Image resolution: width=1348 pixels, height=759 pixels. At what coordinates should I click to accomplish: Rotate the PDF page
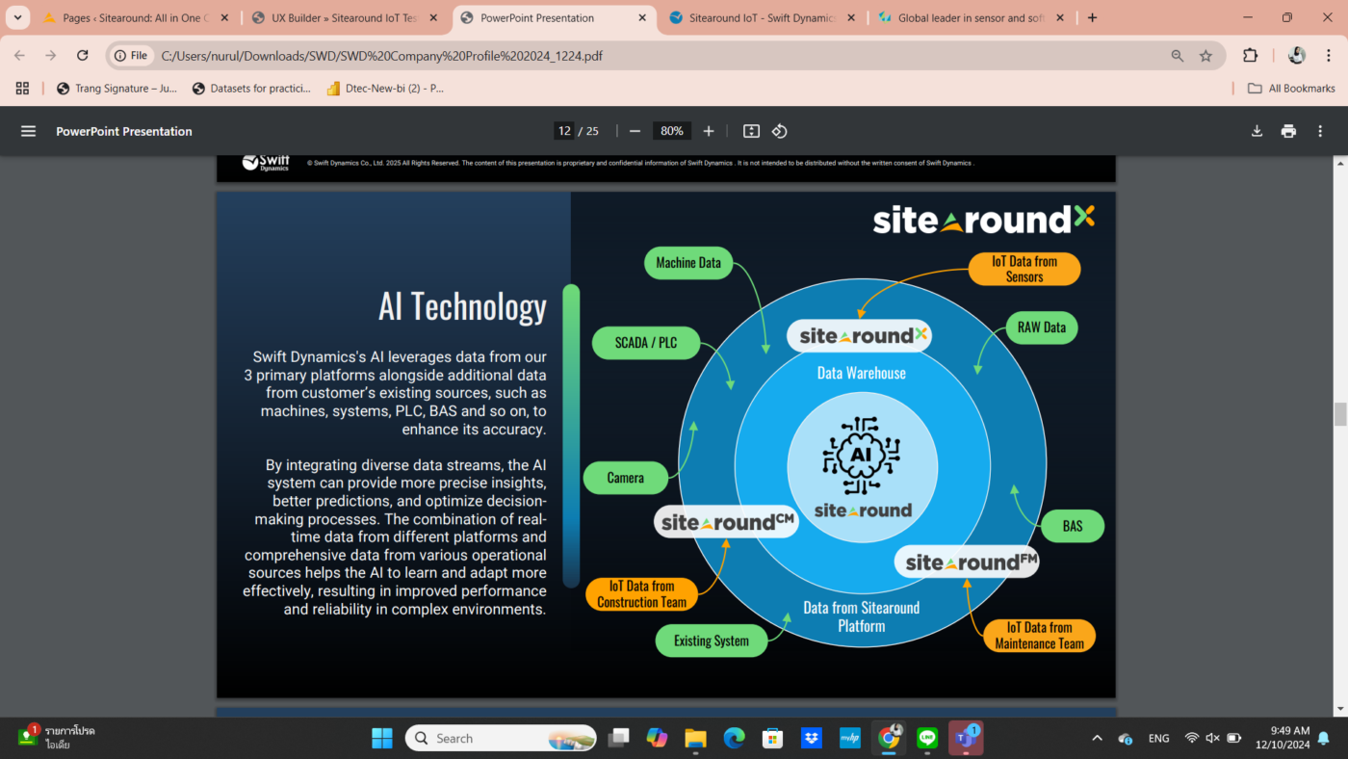click(x=779, y=131)
